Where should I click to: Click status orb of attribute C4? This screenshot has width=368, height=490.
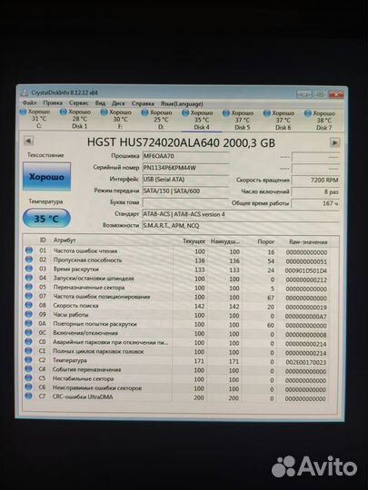28,369
